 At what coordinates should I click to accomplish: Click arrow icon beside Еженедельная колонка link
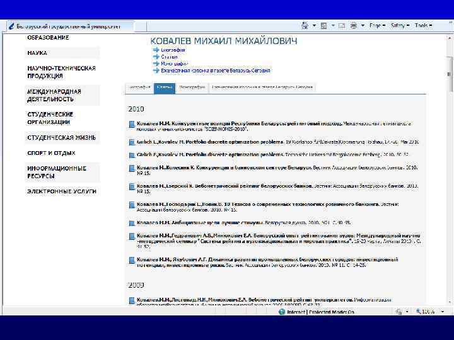[x=156, y=71]
